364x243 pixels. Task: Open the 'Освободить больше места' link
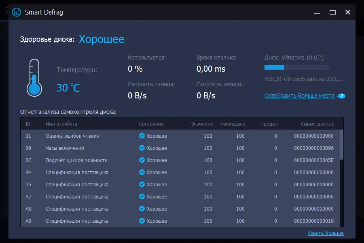pos(299,96)
